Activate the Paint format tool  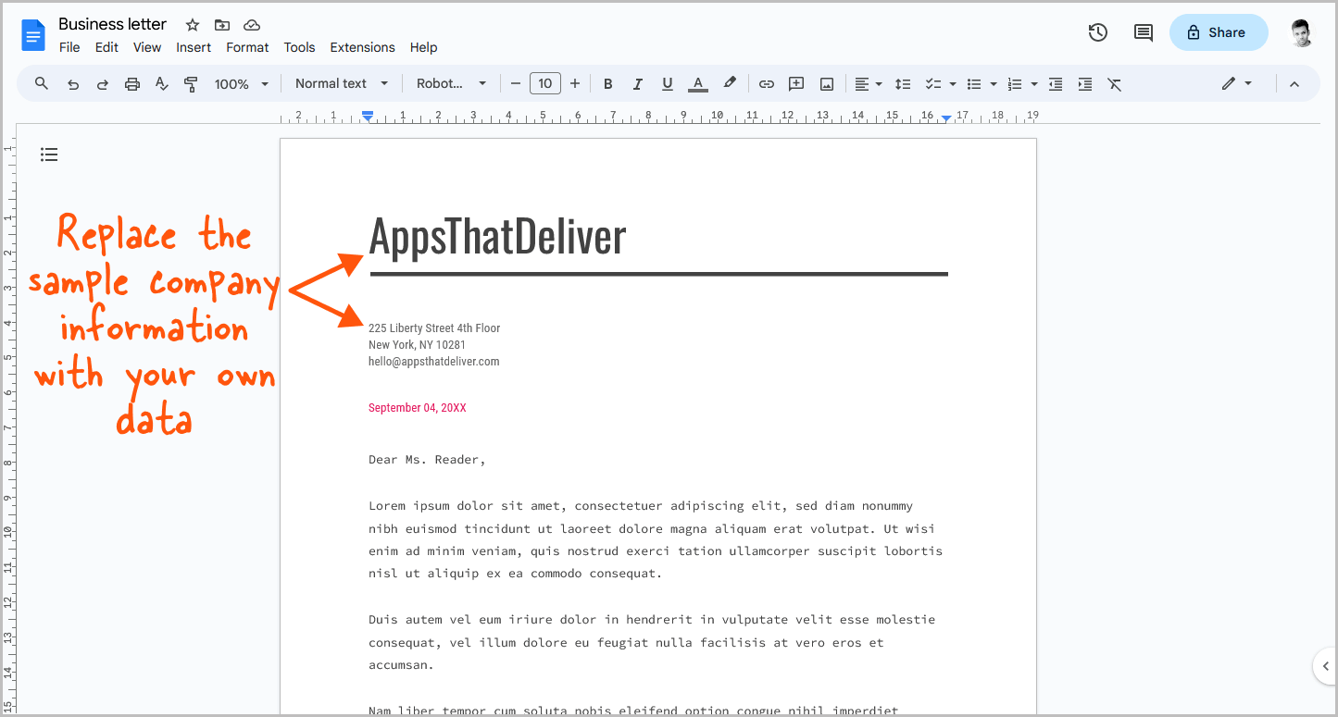click(x=191, y=82)
